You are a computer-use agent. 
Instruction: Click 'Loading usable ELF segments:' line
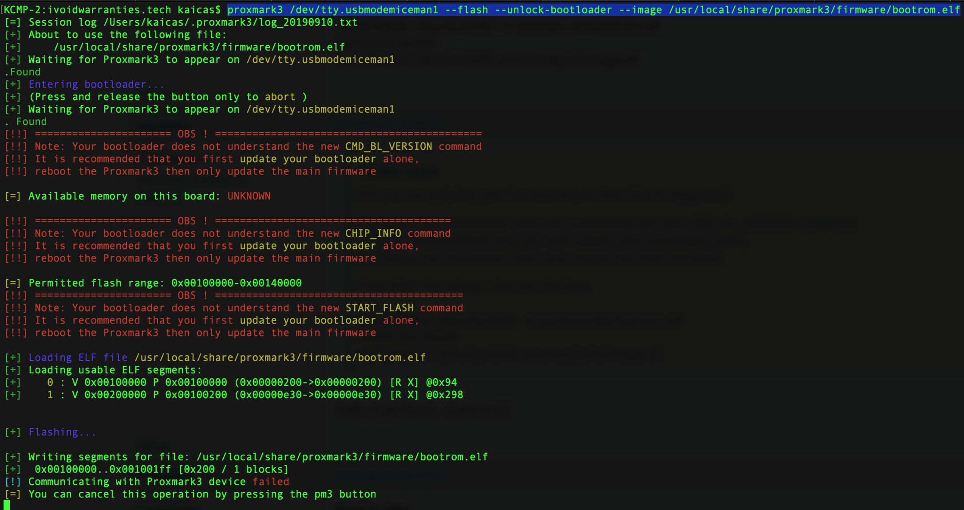(103, 370)
